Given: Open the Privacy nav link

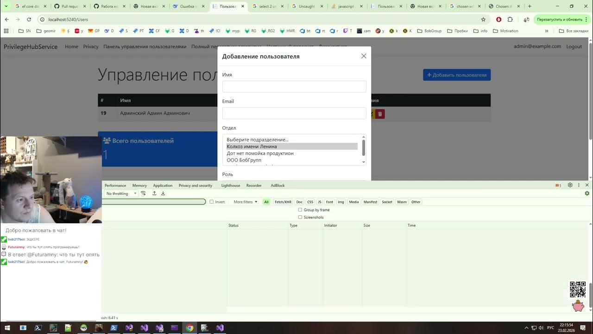Looking at the screenshot, I should (x=91, y=46).
